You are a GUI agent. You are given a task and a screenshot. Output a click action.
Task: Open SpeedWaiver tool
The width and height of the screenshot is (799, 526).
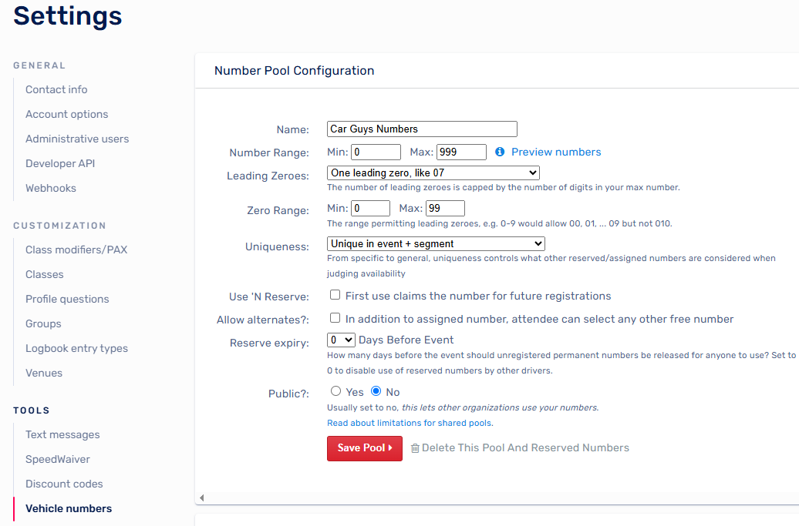pyautogui.click(x=58, y=459)
